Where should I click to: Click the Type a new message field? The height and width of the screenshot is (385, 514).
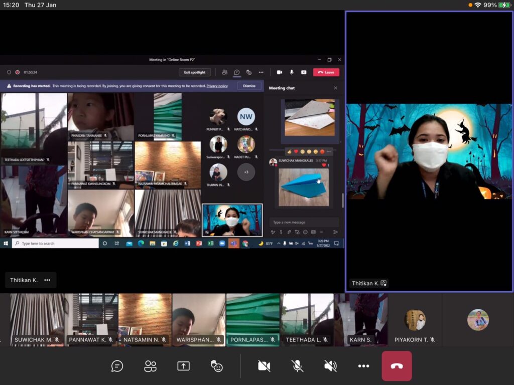click(x=304, y=222)
